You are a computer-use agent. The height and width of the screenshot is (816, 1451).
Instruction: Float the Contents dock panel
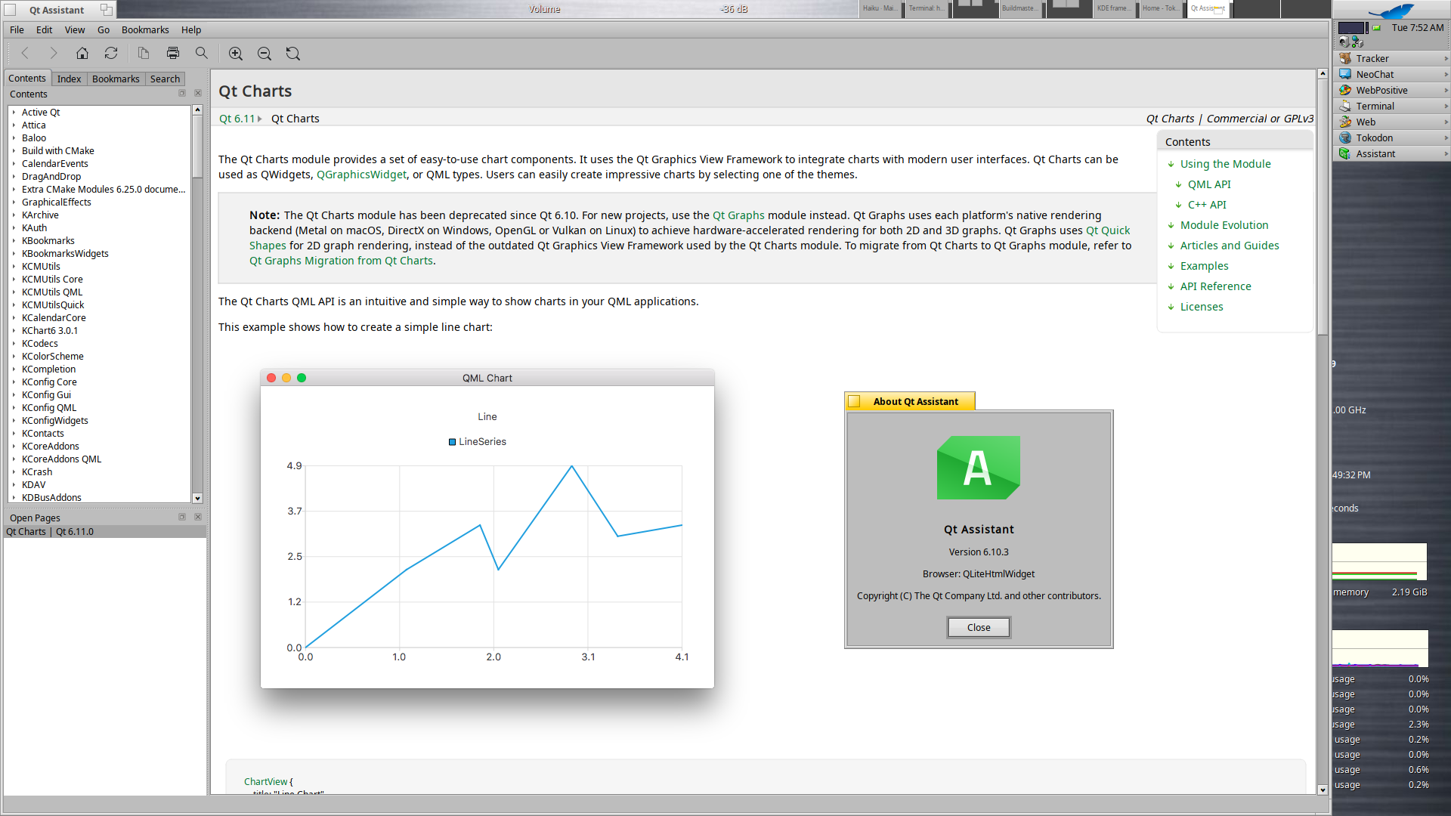[x=182, y=94]
